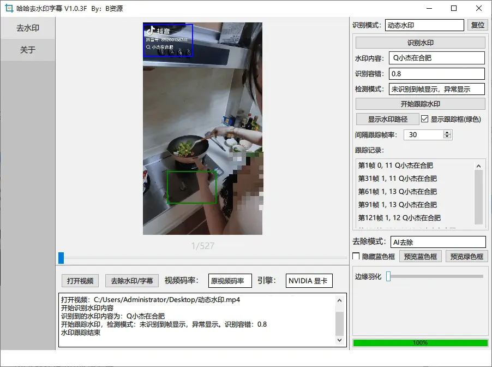Open the 识别模式 dropdown showing 动态水印

coord(424,25)
